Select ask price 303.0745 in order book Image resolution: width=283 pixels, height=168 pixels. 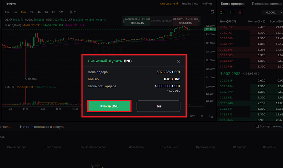[226, 67]
